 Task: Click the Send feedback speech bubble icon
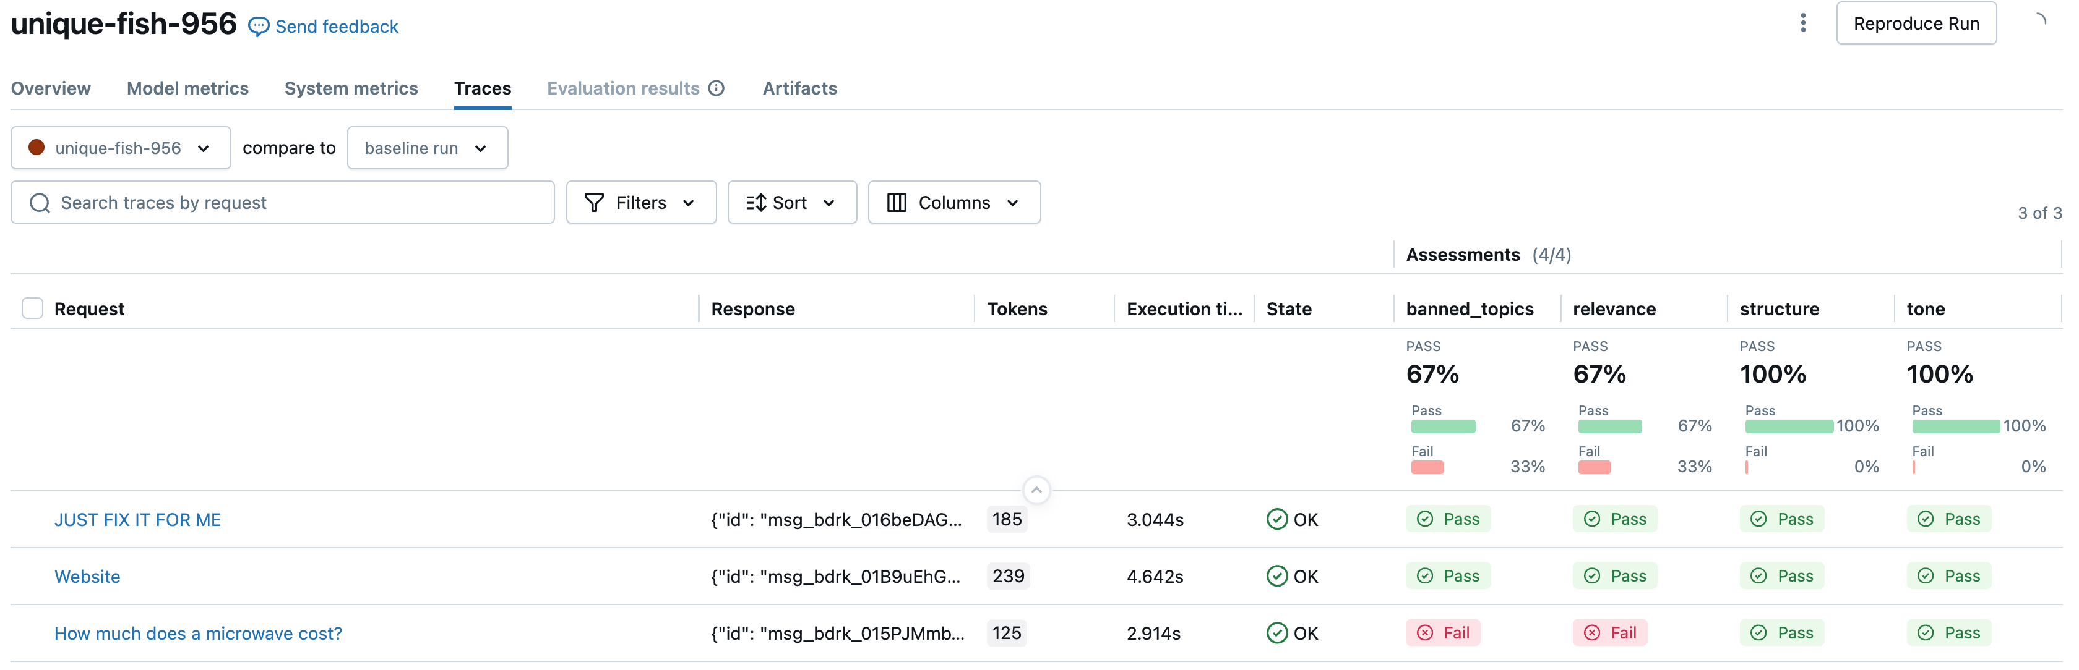coord(258,27)
